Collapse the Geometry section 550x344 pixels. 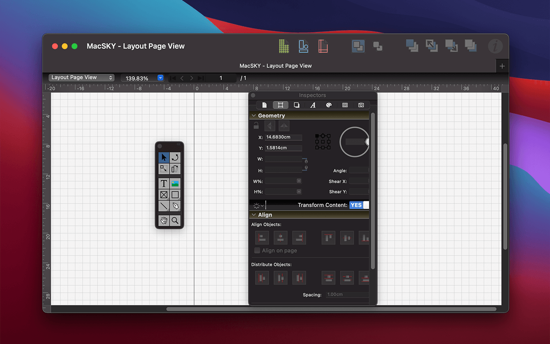tap(253, 116)
